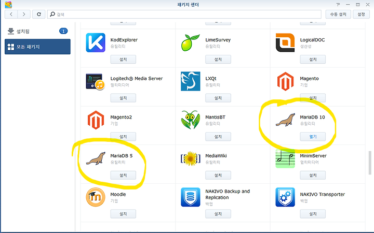374x233 pixels.
Task: Install Moodle with its 설치 button
Action: [123, 214]
